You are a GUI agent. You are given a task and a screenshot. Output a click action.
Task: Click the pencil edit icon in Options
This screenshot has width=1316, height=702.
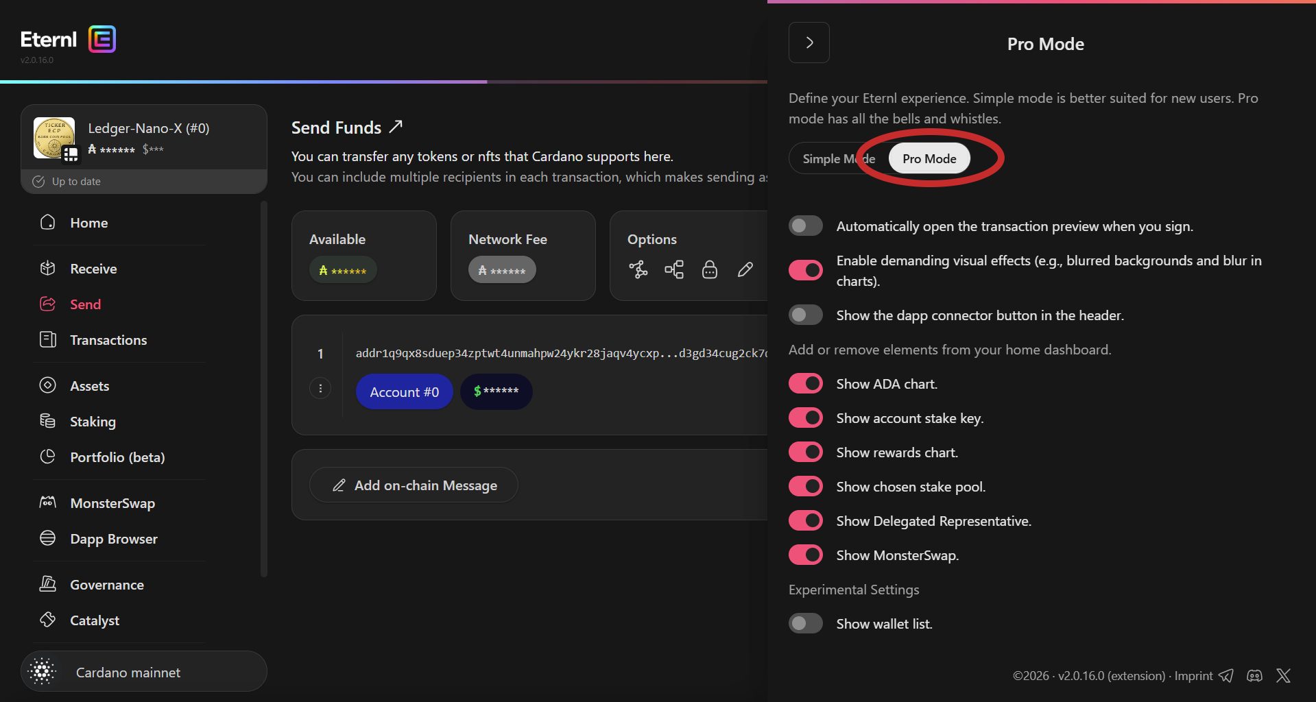(745, 269)
